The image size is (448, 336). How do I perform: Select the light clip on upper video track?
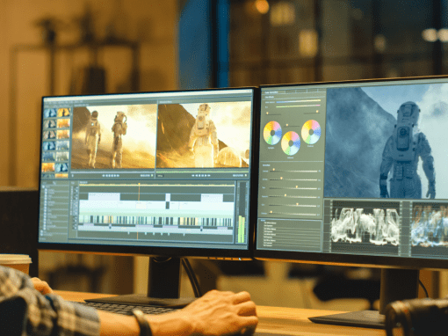tap(104, 197)
